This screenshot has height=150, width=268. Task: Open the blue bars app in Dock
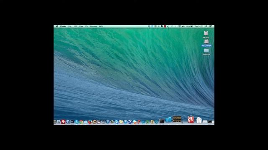click(x=168, y=120)
